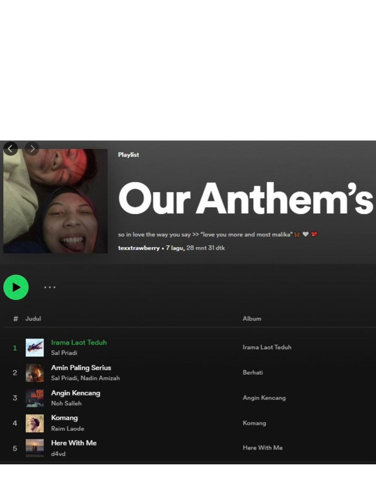Image resolution: width=376 pixels, height=502 pixels.
Task: Open artist d4vd
Action: pyautogui.click(x=58, y=454)
